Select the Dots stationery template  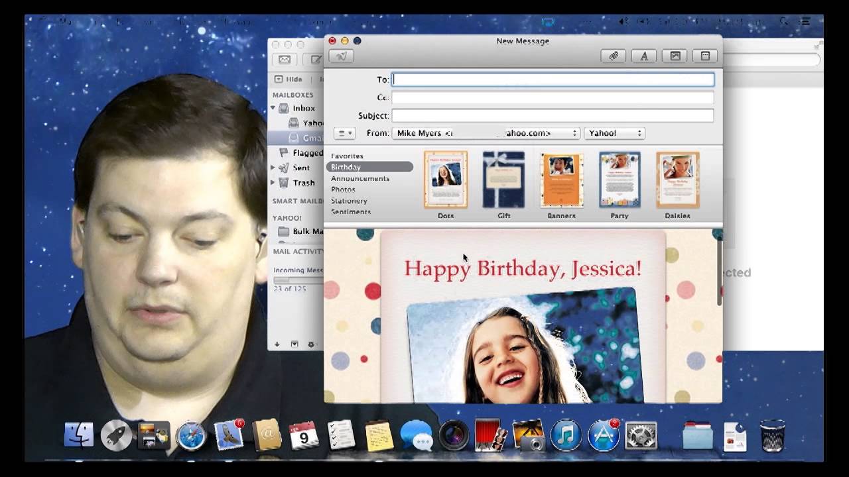point(445,180)
